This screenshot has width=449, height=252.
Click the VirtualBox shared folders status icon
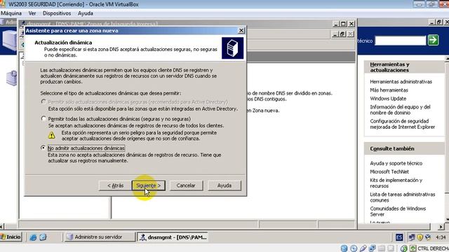click(382, 248)
